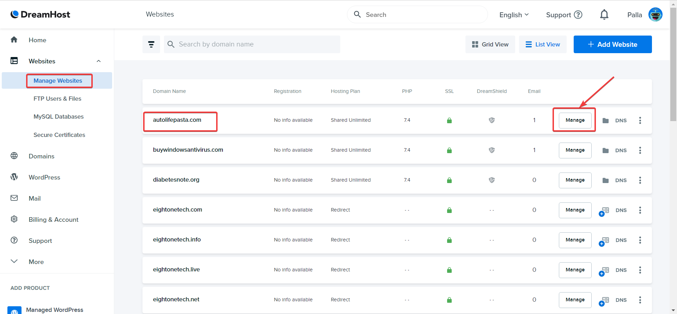Open DNS for diabetesnote.org
The height and width of the screenshot is (314, 677).
click(x=621, y=180)
